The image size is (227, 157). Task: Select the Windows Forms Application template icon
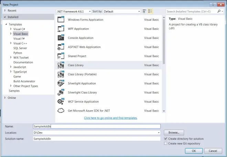pos(61,20)
